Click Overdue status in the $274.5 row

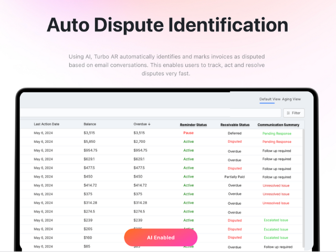pyautogui.click(x=235, y=212)
